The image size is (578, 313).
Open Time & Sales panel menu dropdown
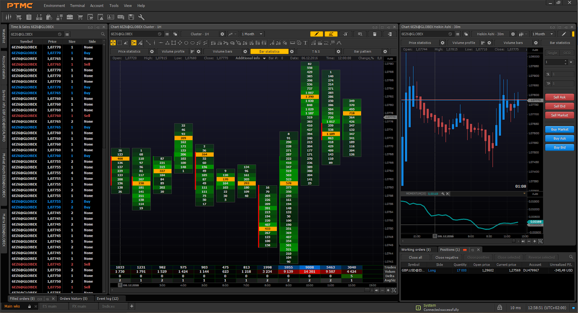point(98,27)
